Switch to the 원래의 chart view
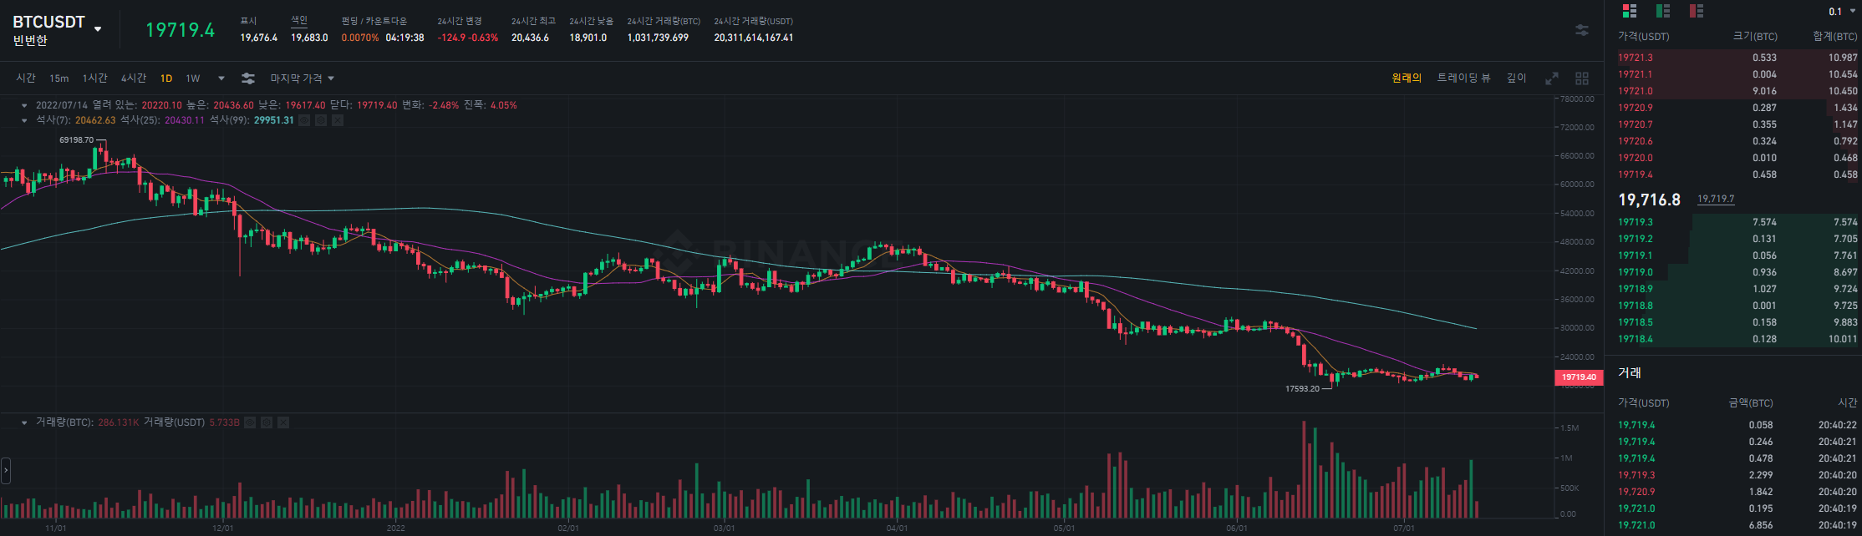1862x536 pixels. tap(1407, 78)
